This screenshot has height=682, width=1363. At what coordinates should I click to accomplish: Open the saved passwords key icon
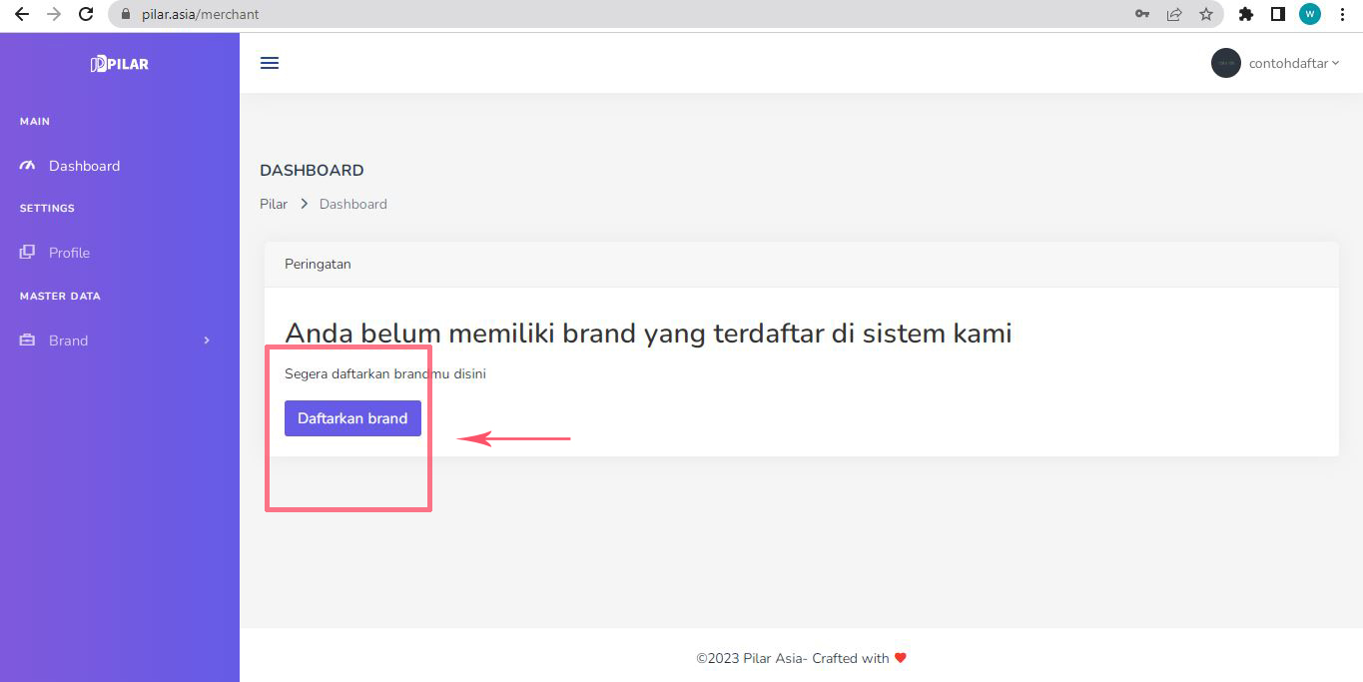click(1142, 14)
